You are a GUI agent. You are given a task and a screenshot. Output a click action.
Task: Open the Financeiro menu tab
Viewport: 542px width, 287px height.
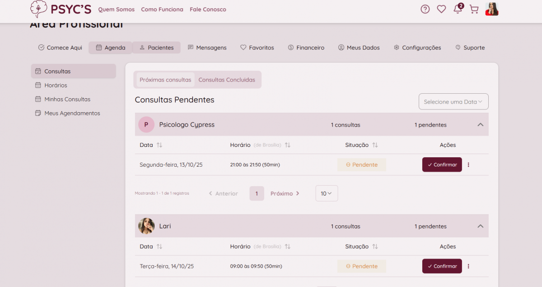[x=306, y=48]
